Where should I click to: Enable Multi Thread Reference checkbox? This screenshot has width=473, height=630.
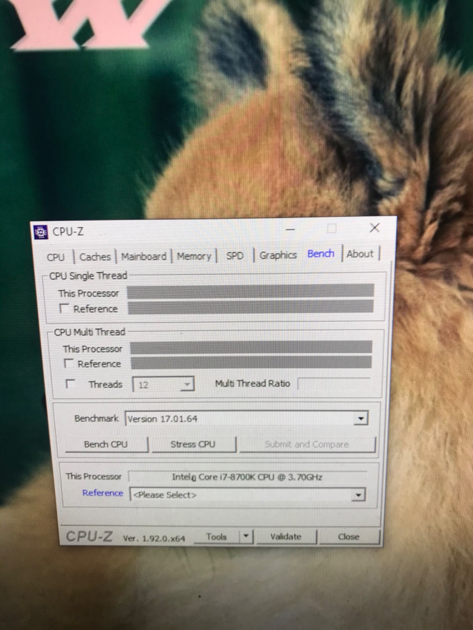pyautogui.click(x=69, y=363)
